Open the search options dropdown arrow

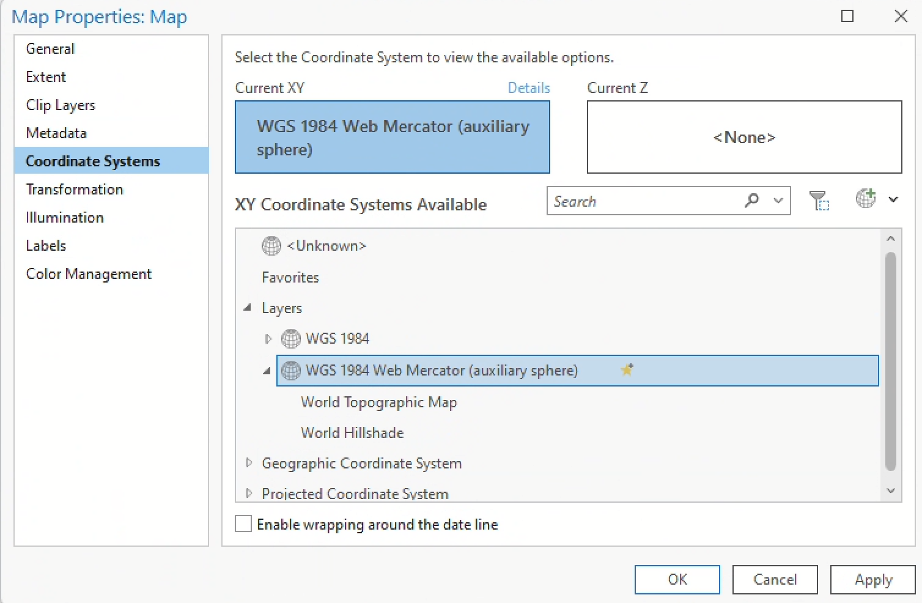point(778,201)
